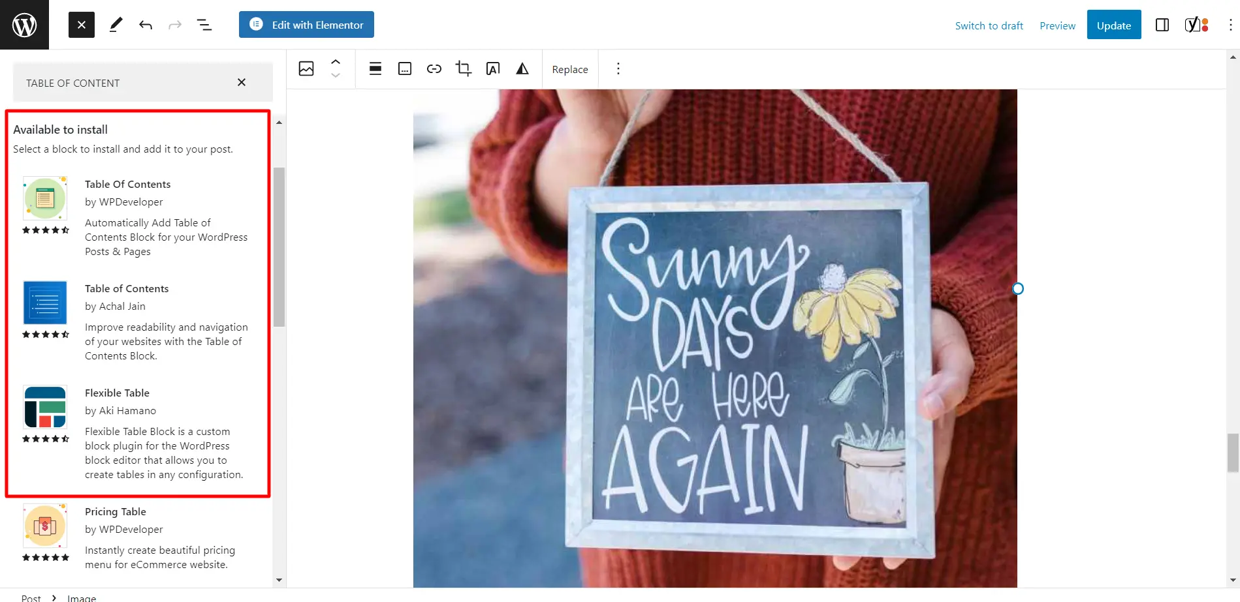Click the Available to install heading
This screenshot has width=1240, height=602.
click(x=60, y=129)
